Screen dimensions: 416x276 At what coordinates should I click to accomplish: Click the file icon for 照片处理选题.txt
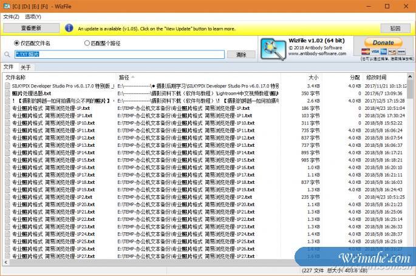pyautogui.click(x=7, y=93)
